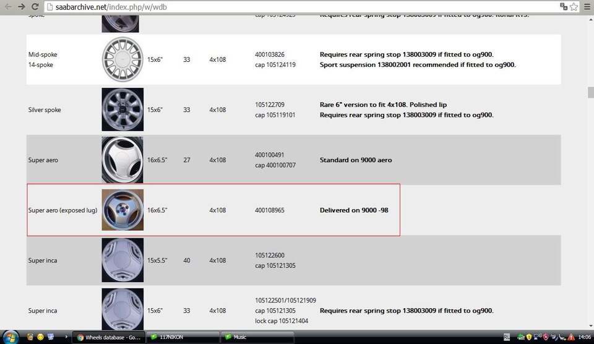Click the first quick launch icon
This screenshot has height=344, width=594.
click(x=30, y=337)
